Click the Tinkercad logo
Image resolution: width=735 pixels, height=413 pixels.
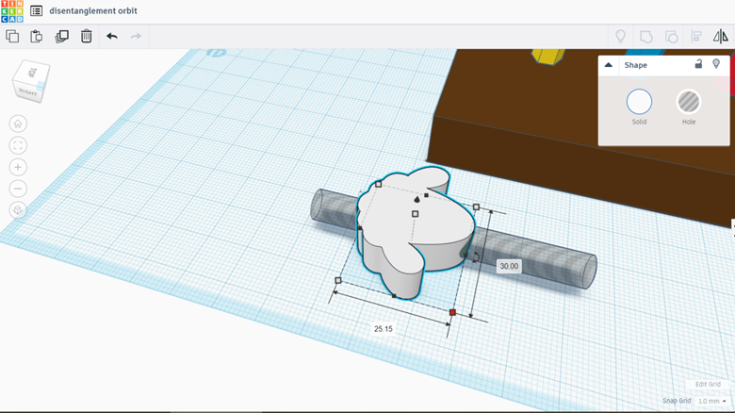tap(12, 11)
